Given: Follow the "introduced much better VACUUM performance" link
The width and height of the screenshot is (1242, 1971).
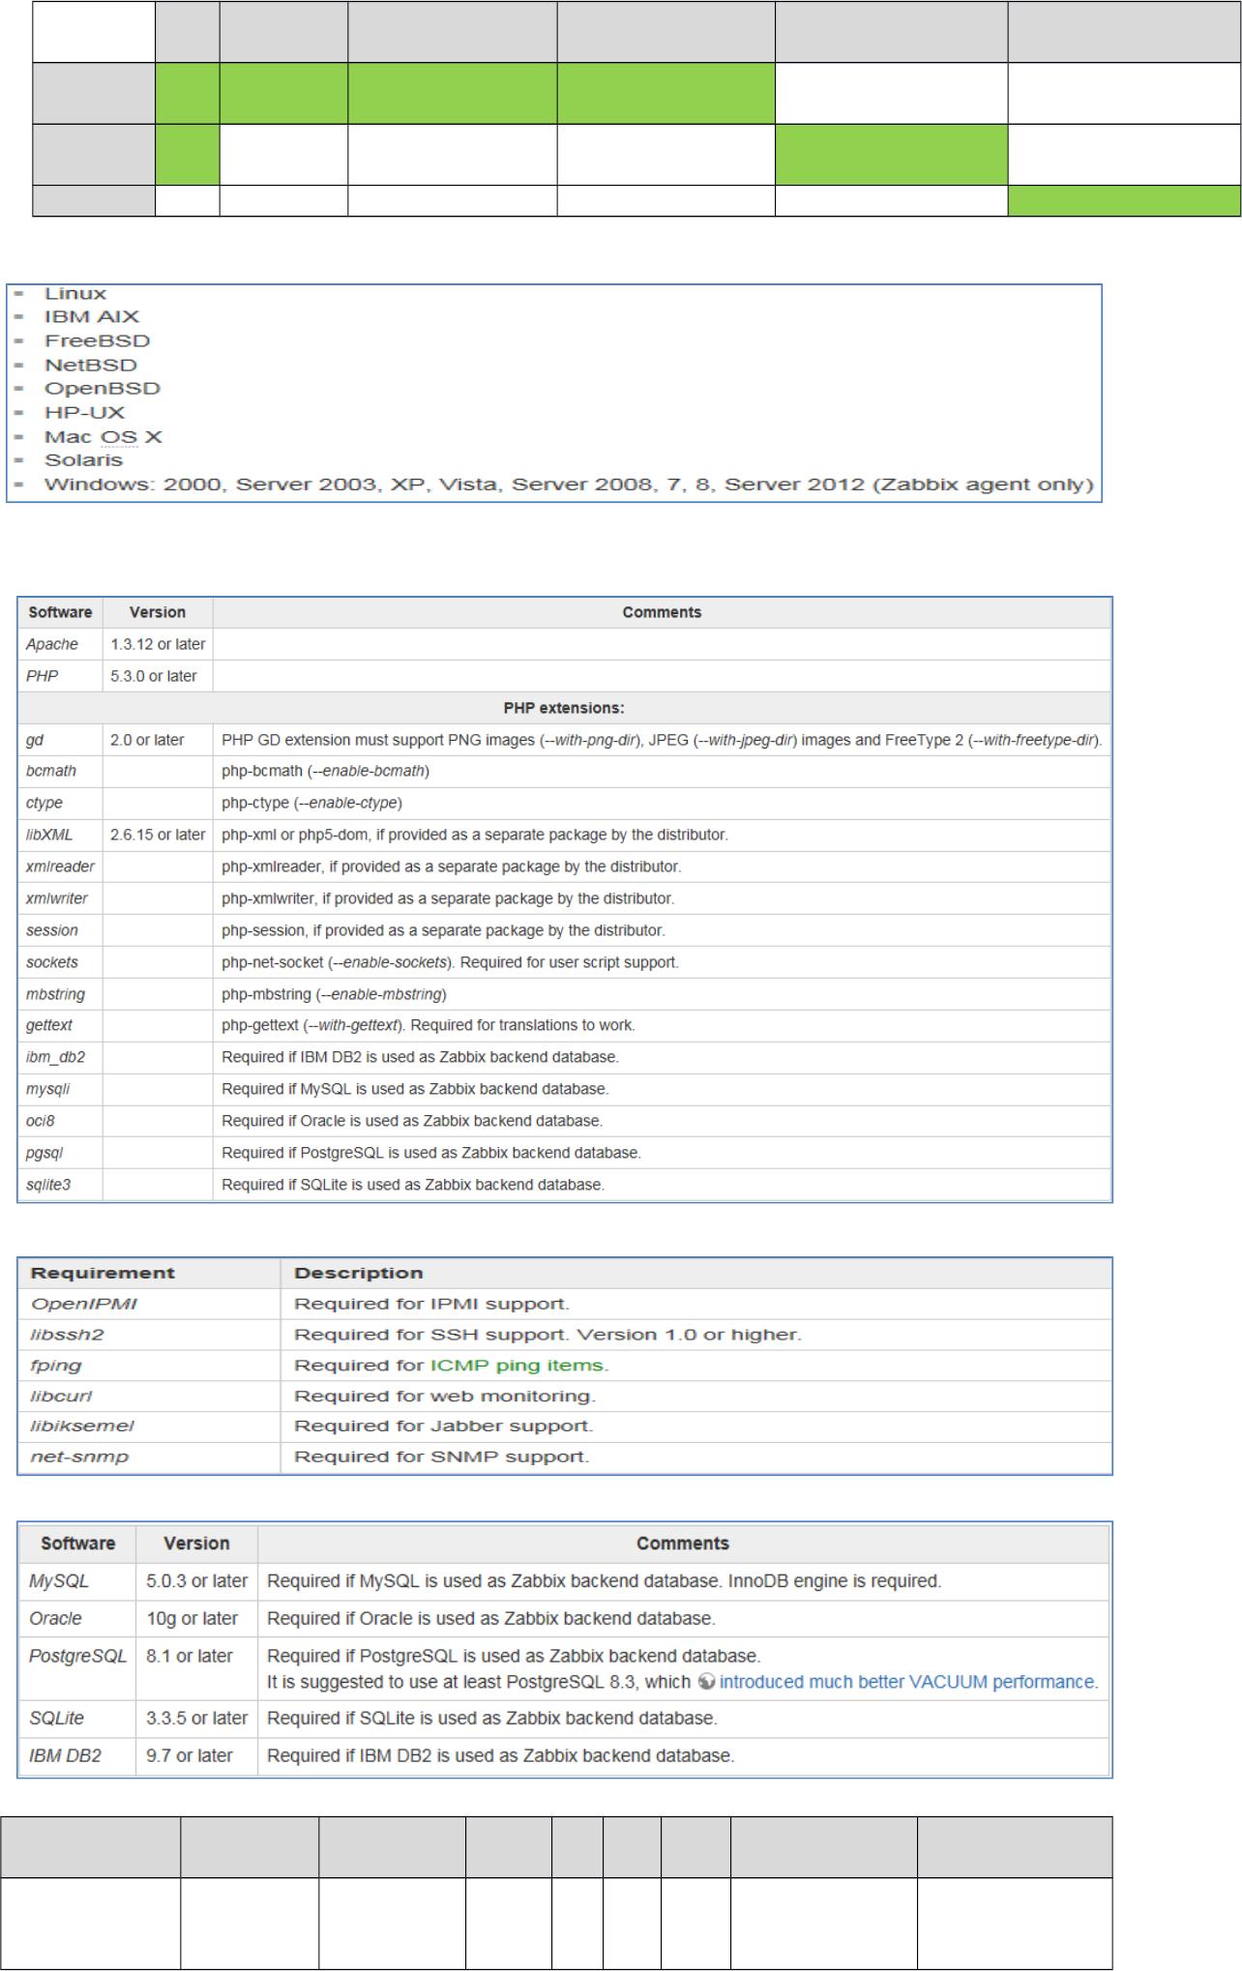Looking at the screenshot, I should pyautogui.click(x=907, y=1682).
